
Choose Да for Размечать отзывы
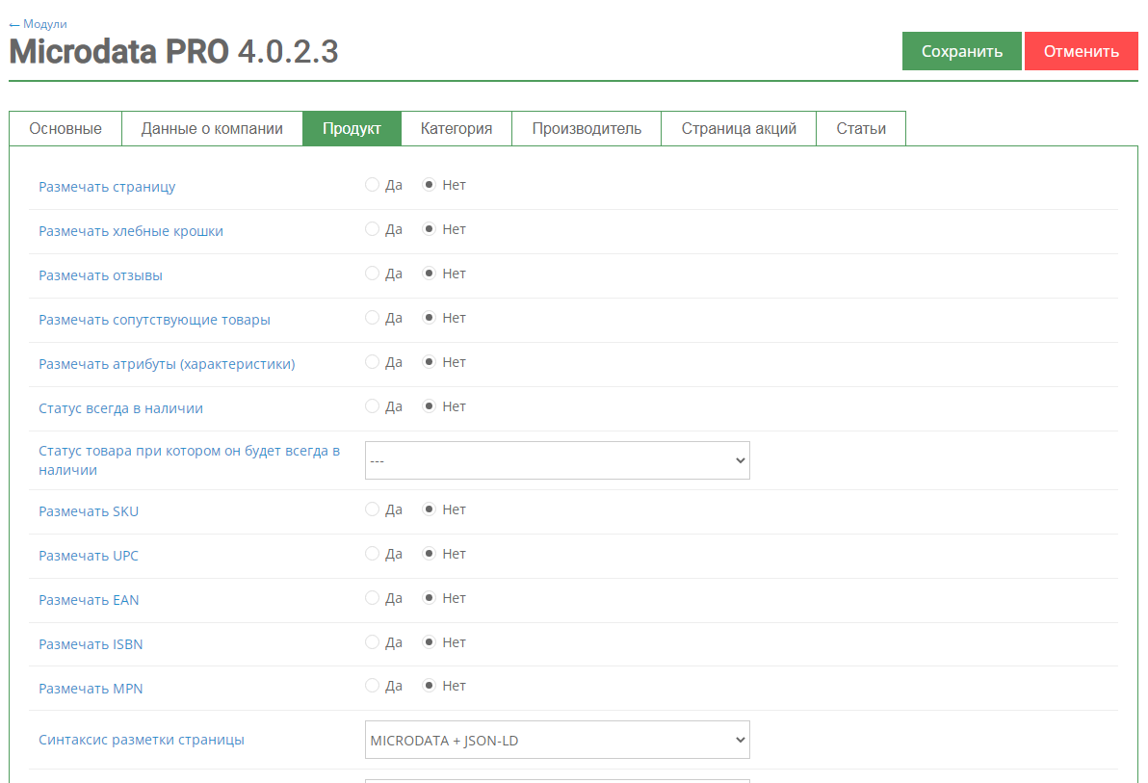(373, 274)
